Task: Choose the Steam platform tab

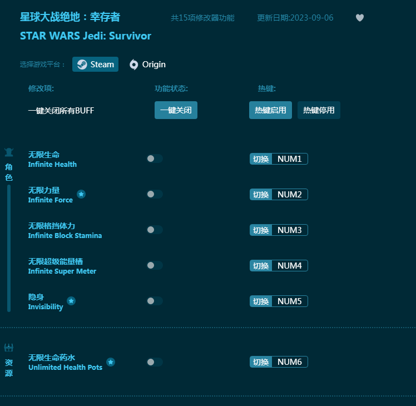Action: coord(96,65)
